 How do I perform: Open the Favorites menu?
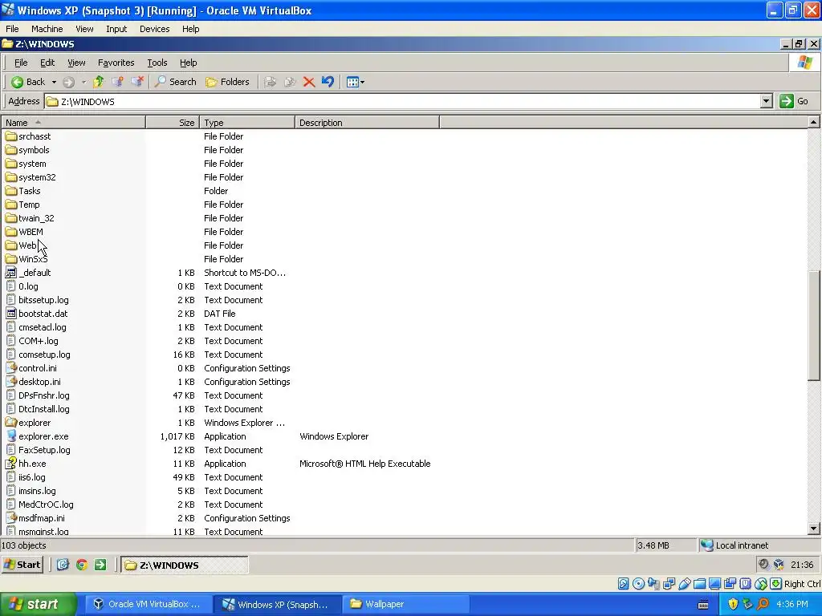point(116,63)
